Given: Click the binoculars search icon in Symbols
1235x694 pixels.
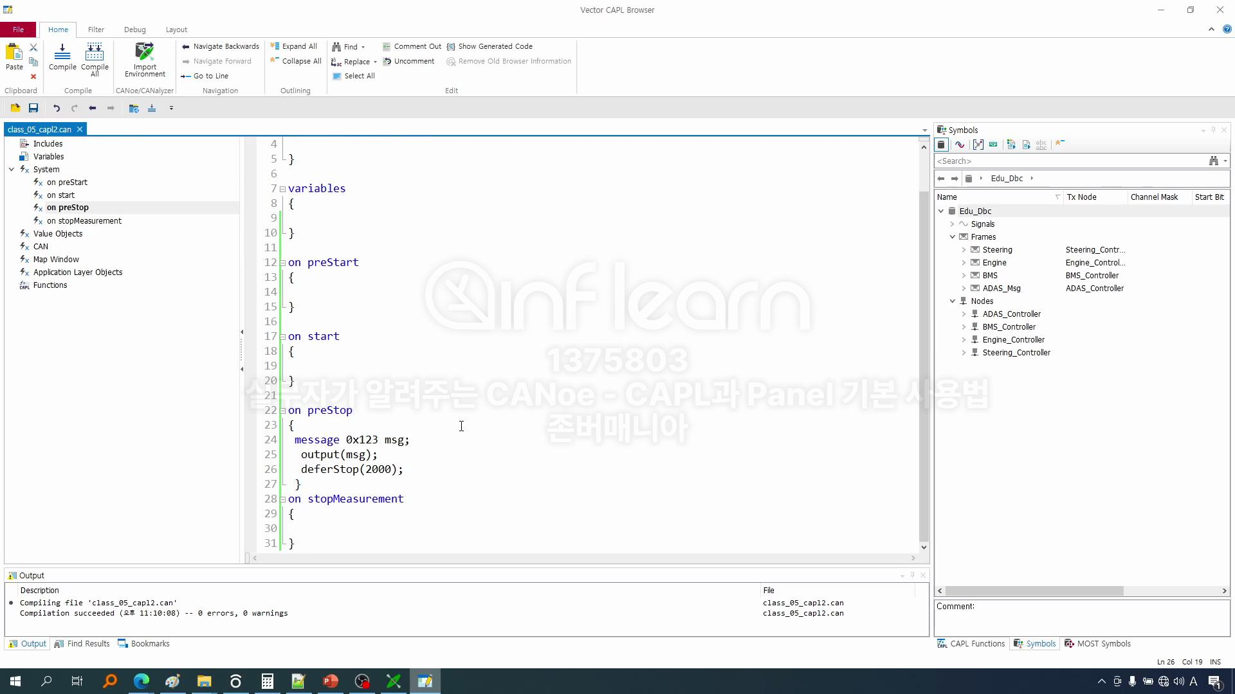Looking at the screenshot, I should pos(1213,161).
